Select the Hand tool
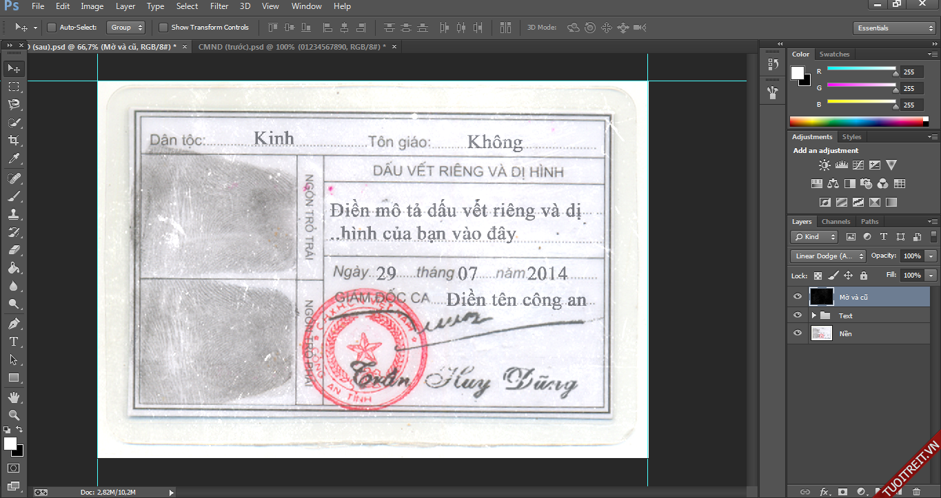This screenshot has width=941, height=498. point(14,397)
